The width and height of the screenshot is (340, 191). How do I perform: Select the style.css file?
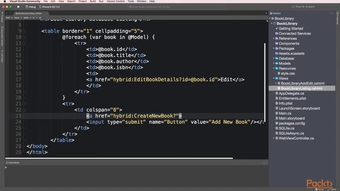[288, 73]
